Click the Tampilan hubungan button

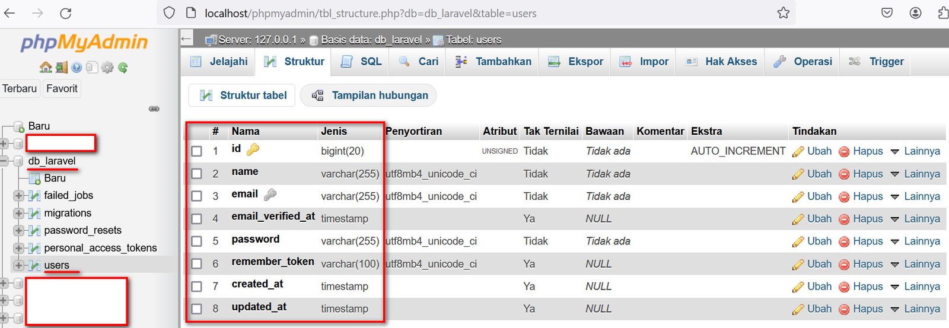[368, 95]
